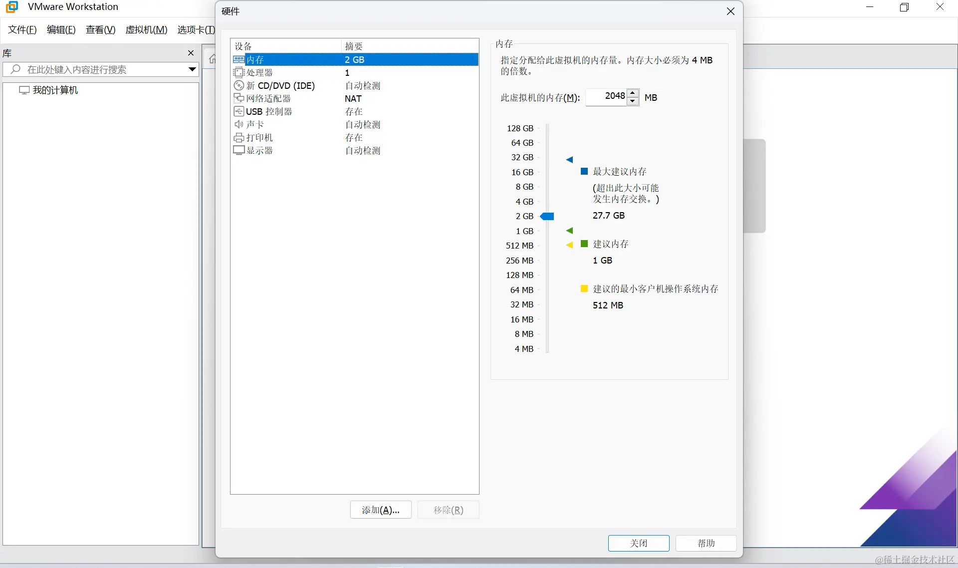Image resolution: width=958 pixels, height=568 pixels.
Task: Click the blue memory slider handle
Action: [x=547, y=216]
